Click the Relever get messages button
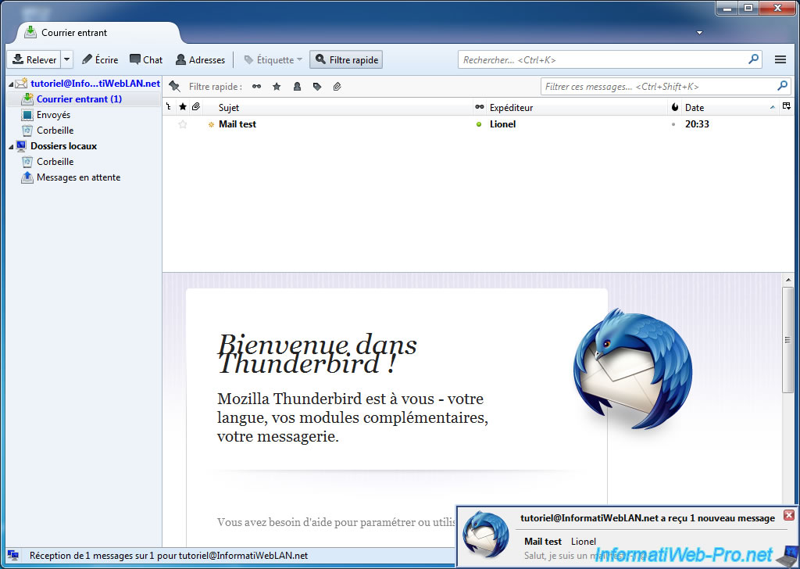800x569 pixels. pyautogui.click(x=34, y=59)
